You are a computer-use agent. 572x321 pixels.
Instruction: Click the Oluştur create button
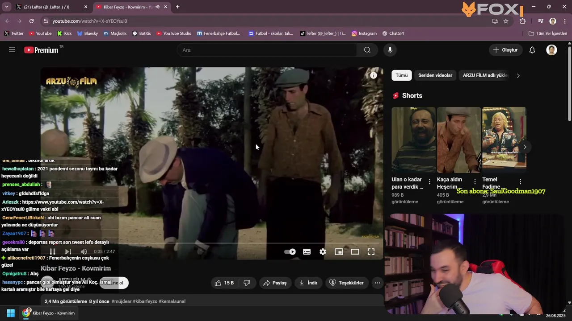[x=505, y=50]
